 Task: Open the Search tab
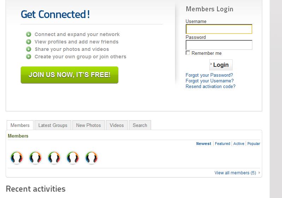pos(140,125)
